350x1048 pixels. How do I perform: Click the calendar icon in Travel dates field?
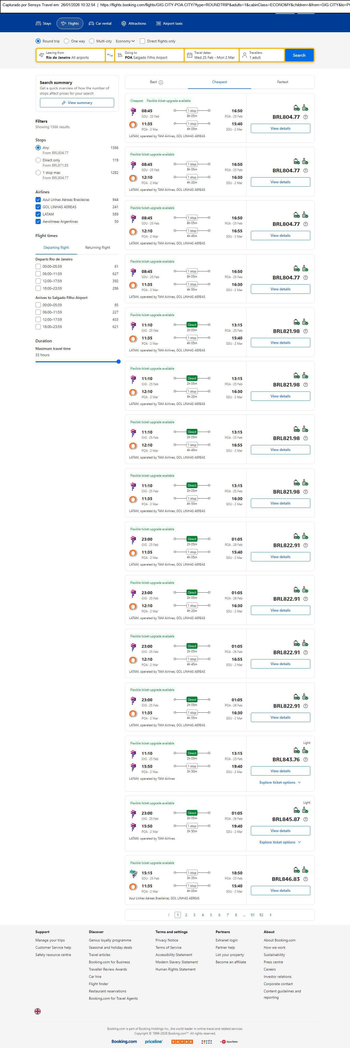(189, 55)
